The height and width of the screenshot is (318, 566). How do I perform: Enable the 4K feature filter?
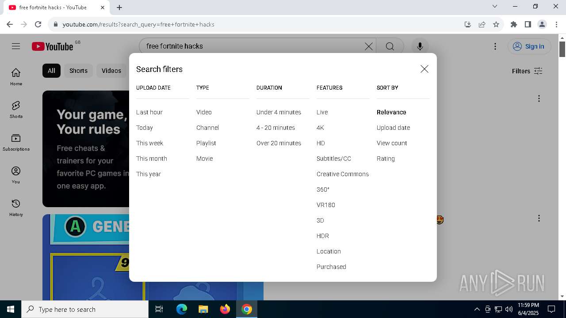point(320,128)
